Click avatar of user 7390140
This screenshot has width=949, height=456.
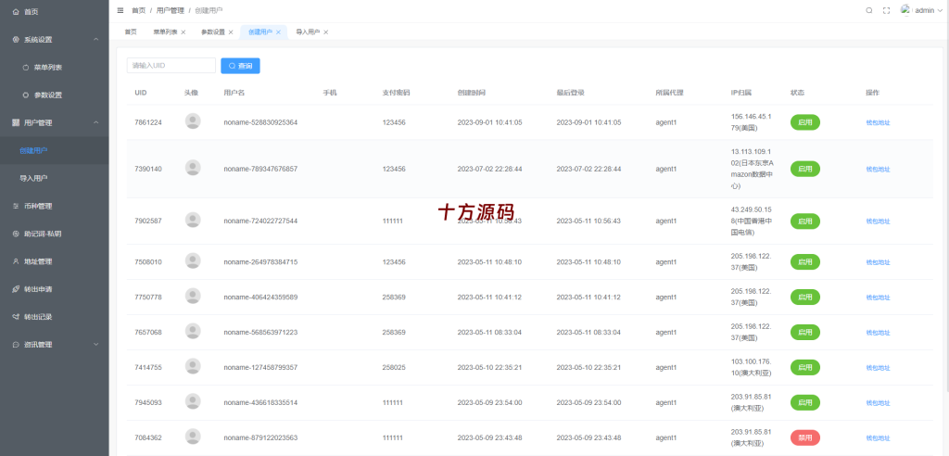click(193, 169)
